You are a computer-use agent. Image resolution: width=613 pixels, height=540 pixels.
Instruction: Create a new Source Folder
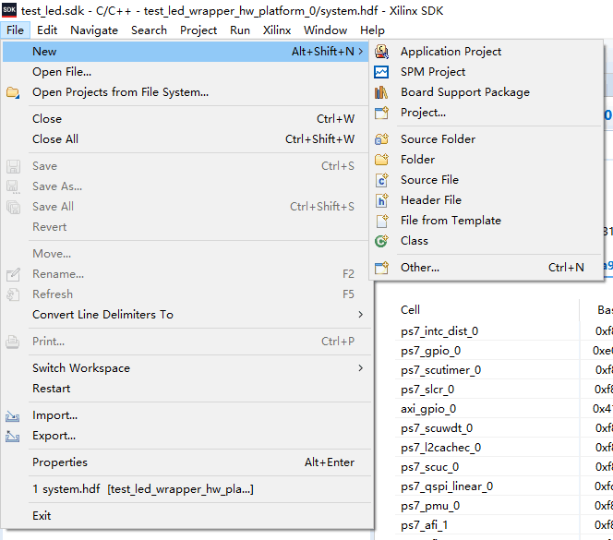487,139
